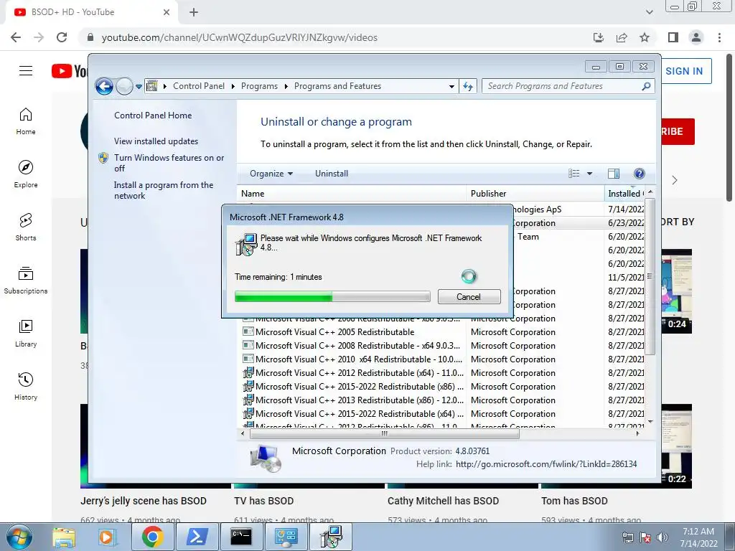
Task: Click YouTube SIGN IN button
Action: [x=685, y=71]
